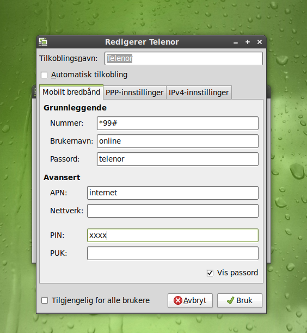The image size is (307, 333).
Task: Maximize the Redigerer Telenor window
Action: pyautogui.click(x=248, y=42)
